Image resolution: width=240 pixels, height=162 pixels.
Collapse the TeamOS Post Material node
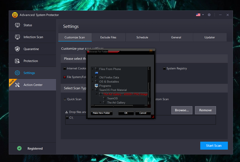click(93, 90)
